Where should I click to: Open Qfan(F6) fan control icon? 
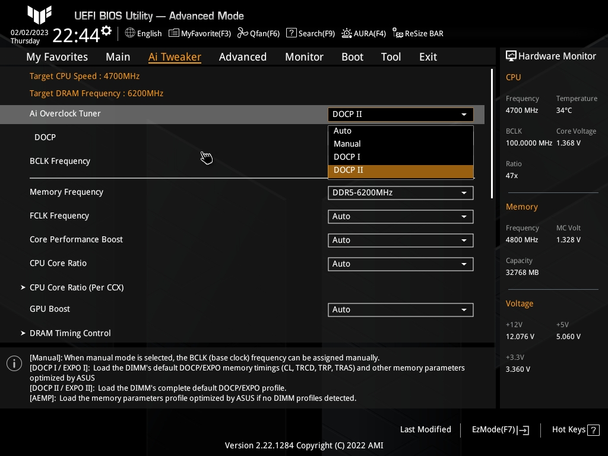(x=242, y=33)
